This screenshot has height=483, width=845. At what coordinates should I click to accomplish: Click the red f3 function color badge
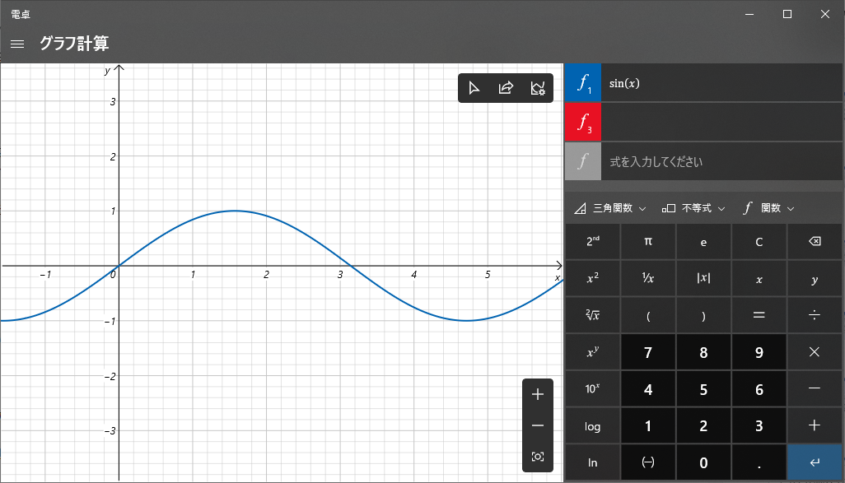click(x=583, y=123)
